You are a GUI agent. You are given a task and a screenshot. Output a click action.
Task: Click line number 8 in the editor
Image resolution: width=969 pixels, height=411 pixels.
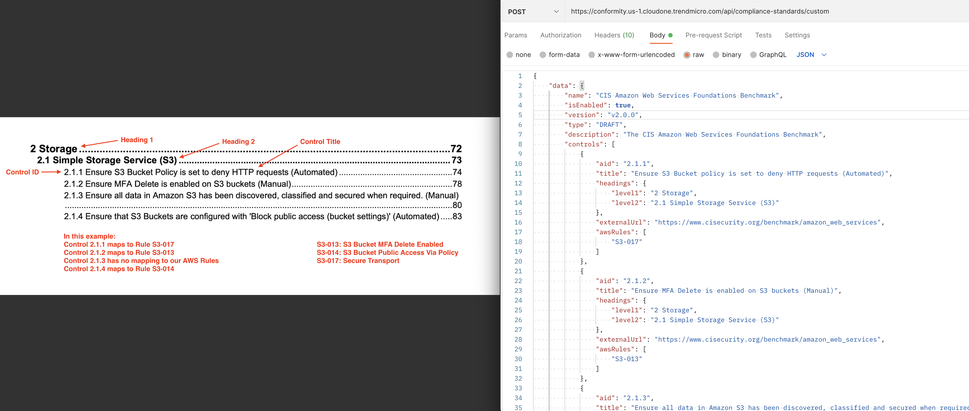[520, 144]
